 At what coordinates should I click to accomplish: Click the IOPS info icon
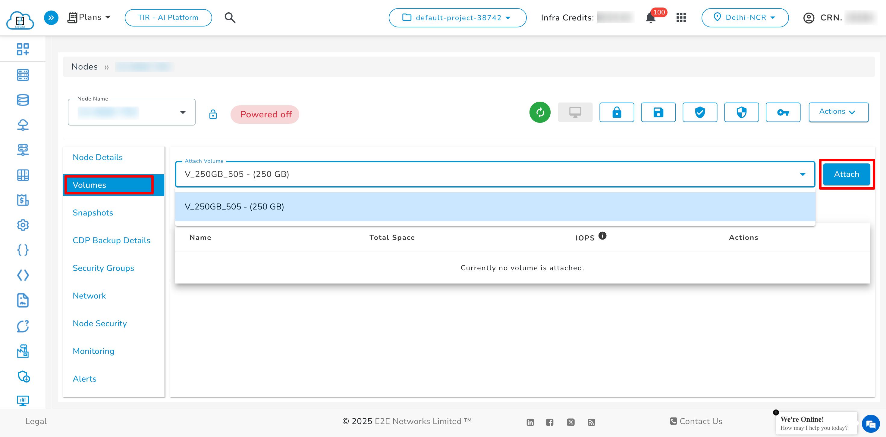(x=602, y=236)
